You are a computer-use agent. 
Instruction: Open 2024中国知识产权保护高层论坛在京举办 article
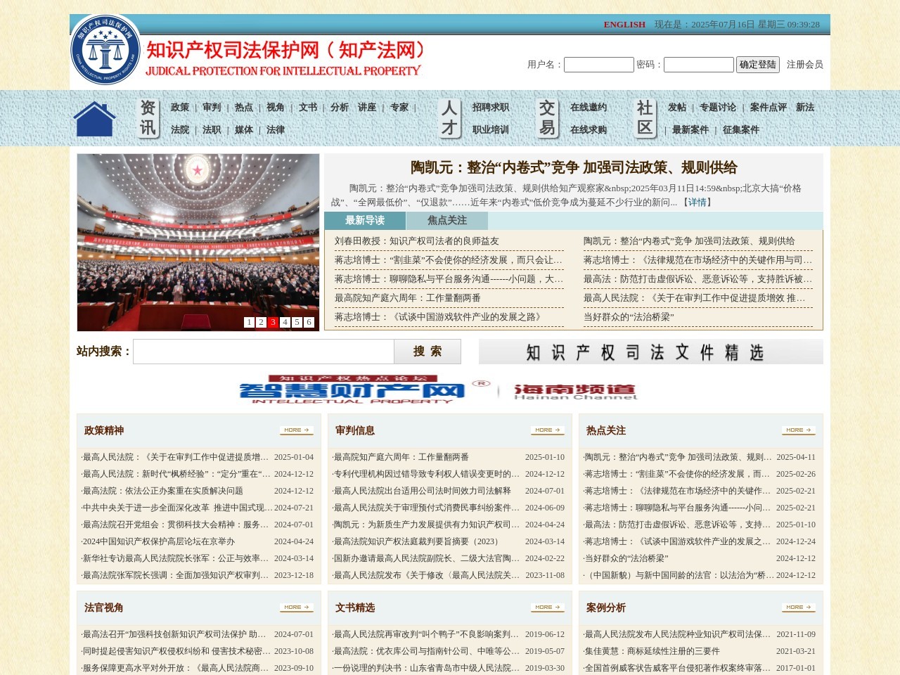[159, 541]
